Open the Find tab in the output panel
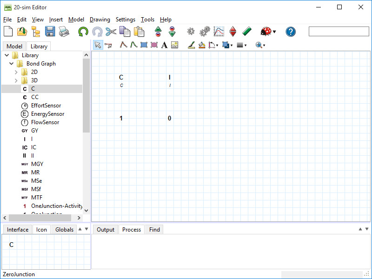This screenshot has width=372, height=279. 153,229
